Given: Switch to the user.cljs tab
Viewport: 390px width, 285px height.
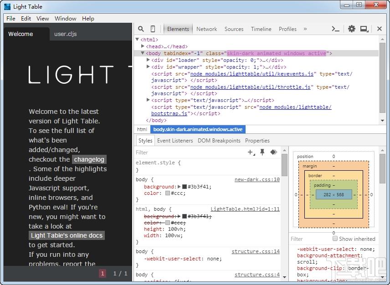Looking at the screenshot, I should click(x=66, y=34).
